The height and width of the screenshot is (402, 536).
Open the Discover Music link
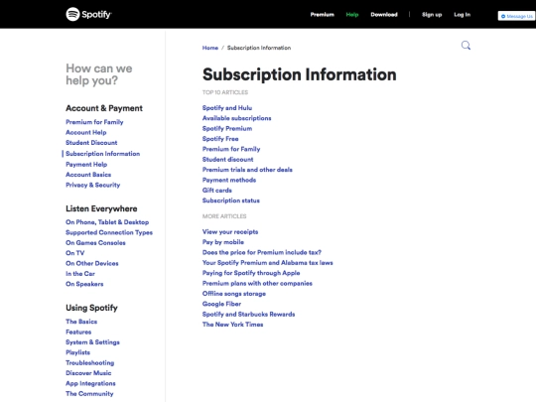point(88,373)
